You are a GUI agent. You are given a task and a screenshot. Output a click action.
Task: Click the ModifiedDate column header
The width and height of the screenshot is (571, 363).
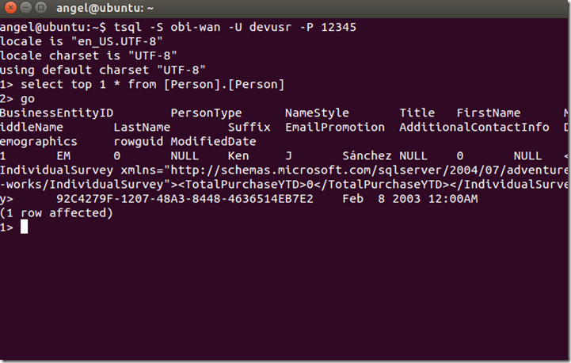[x=214, y=141]
